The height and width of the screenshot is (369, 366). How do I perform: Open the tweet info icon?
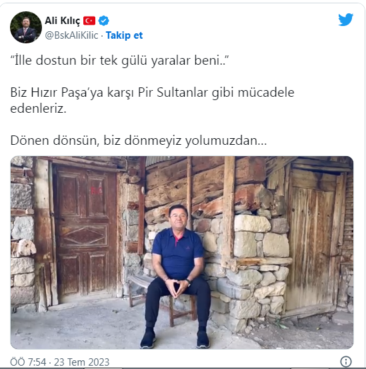(x=346, y=361)
